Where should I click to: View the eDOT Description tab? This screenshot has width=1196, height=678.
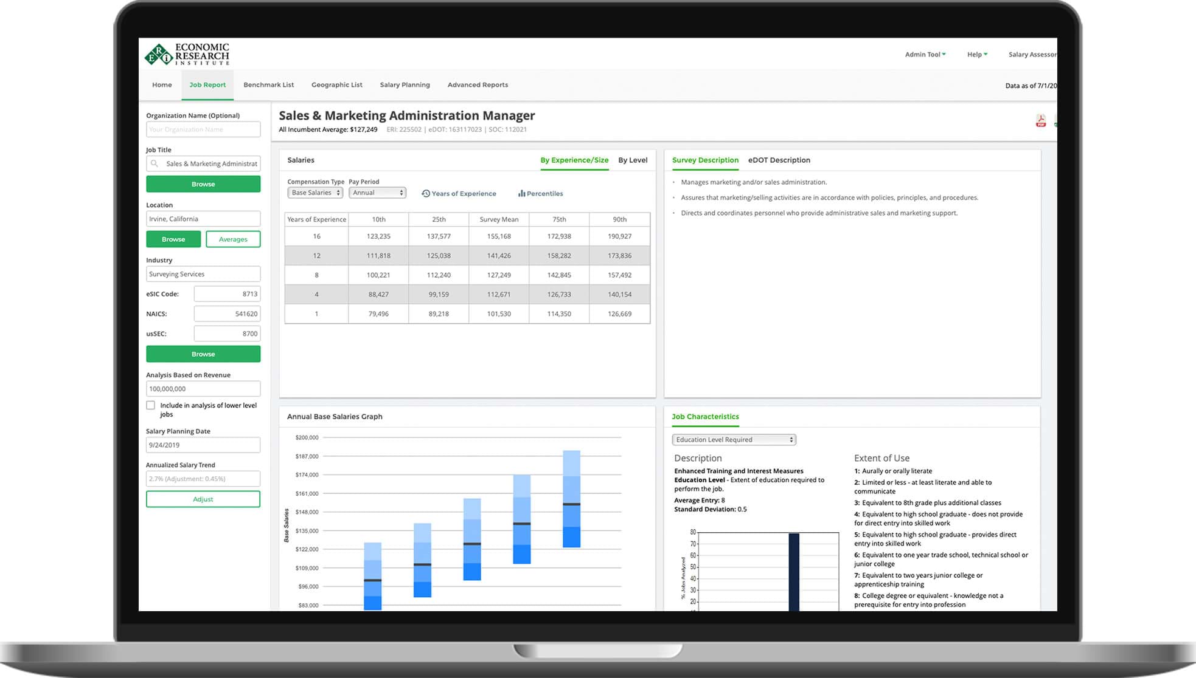(x=779, y=160)
